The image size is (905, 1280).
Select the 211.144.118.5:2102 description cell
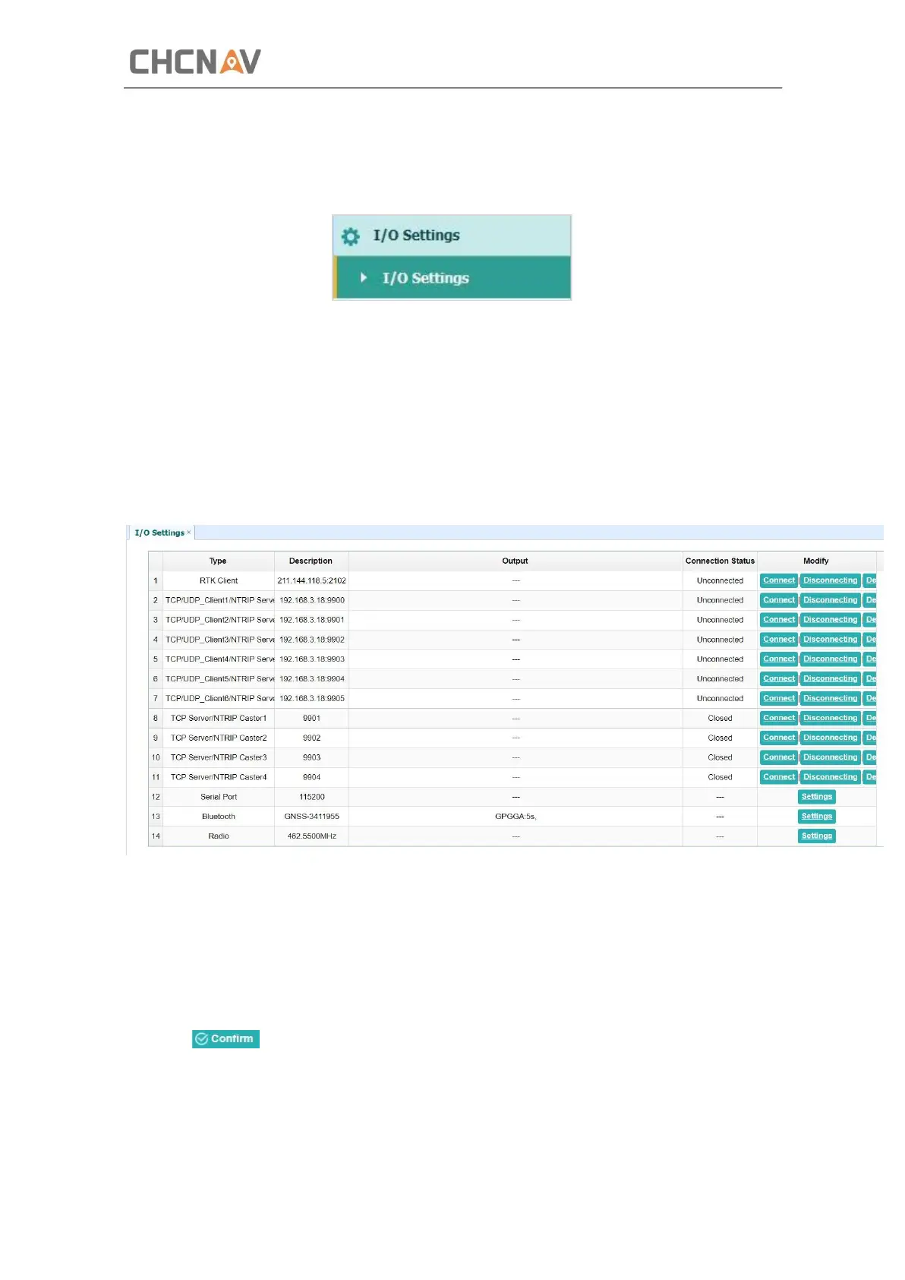tap(311, 581)
